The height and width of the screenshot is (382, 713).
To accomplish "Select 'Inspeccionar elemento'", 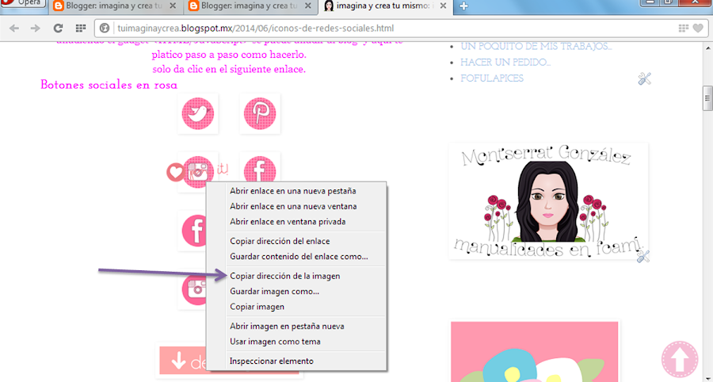I will click(x=272, y=361).
